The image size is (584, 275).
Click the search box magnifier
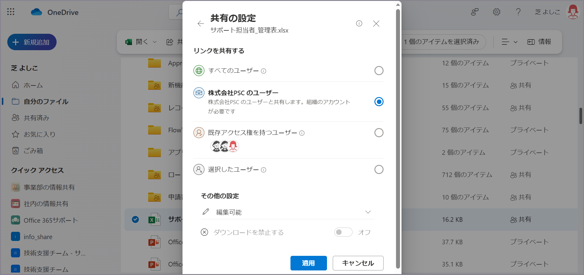coord(179,12)
